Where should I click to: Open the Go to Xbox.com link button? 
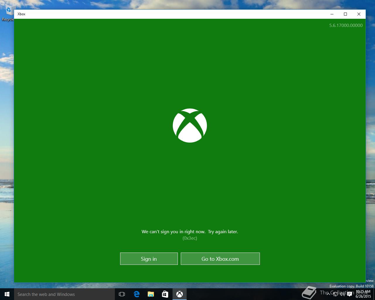[220, 259]
